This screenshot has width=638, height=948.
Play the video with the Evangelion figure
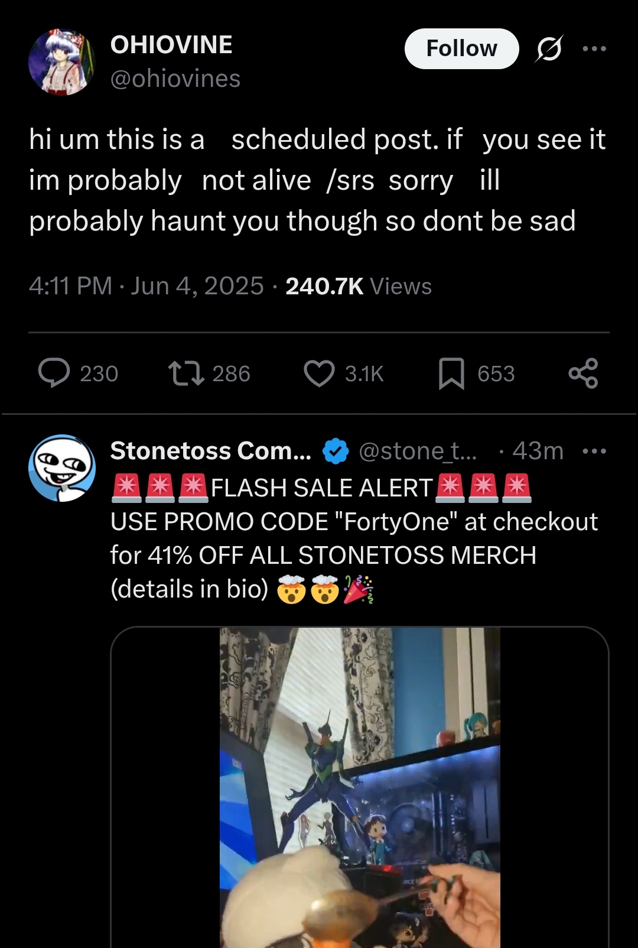pyautogui.click(x=360, y=786)
